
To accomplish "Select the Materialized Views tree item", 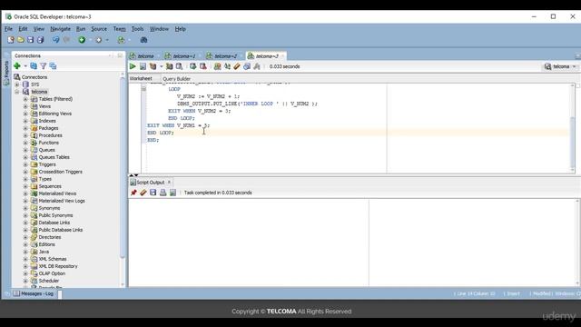I will click(57, 193).
